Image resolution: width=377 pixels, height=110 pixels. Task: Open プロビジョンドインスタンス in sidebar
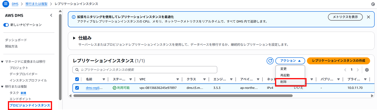[x=30, y=105]
